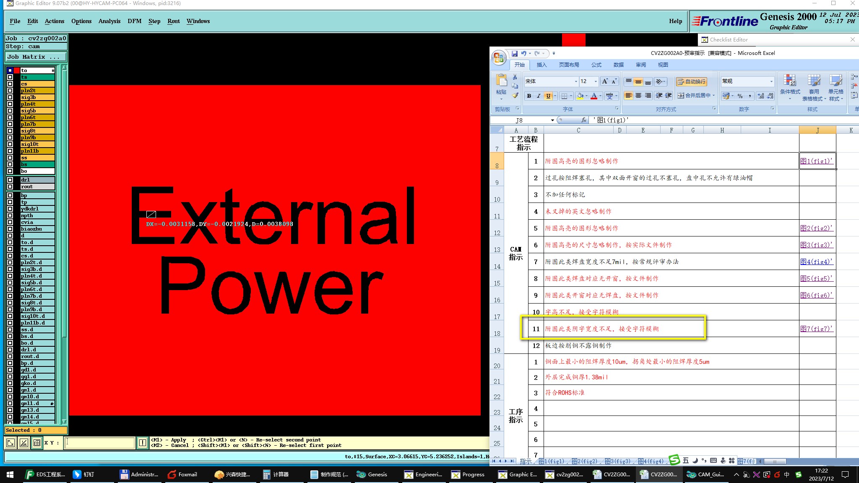Toggle visibility checkbox for layer sig3b

[x=10, y=97]
